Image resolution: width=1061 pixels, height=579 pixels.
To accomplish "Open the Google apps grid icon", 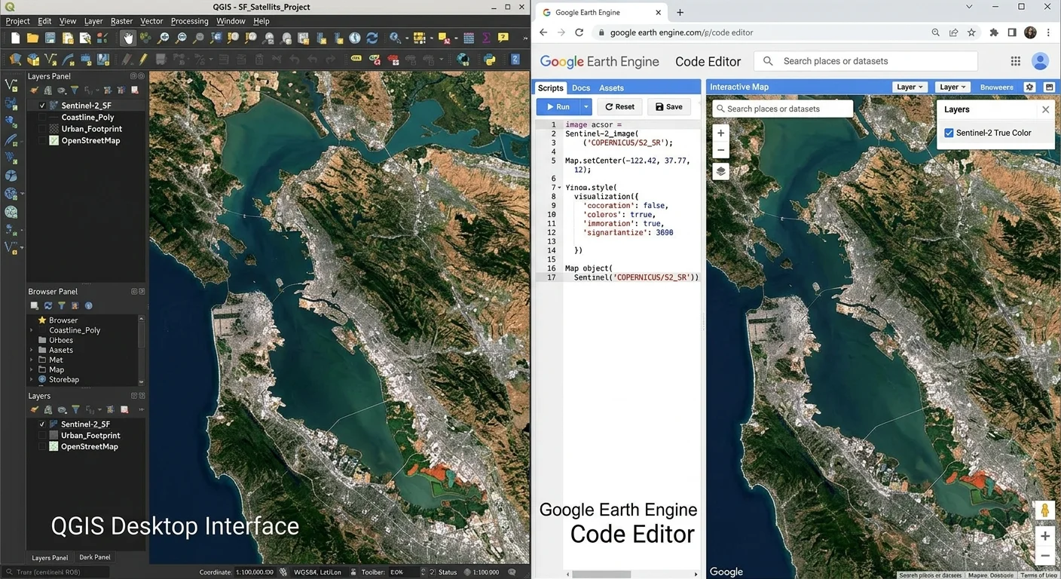I will pyautogui.click(x=1015, y=61).
